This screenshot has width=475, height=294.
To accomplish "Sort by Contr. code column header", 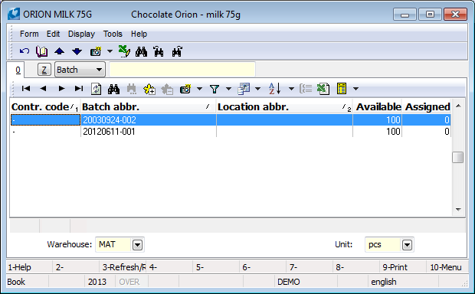I will point(45,107).
